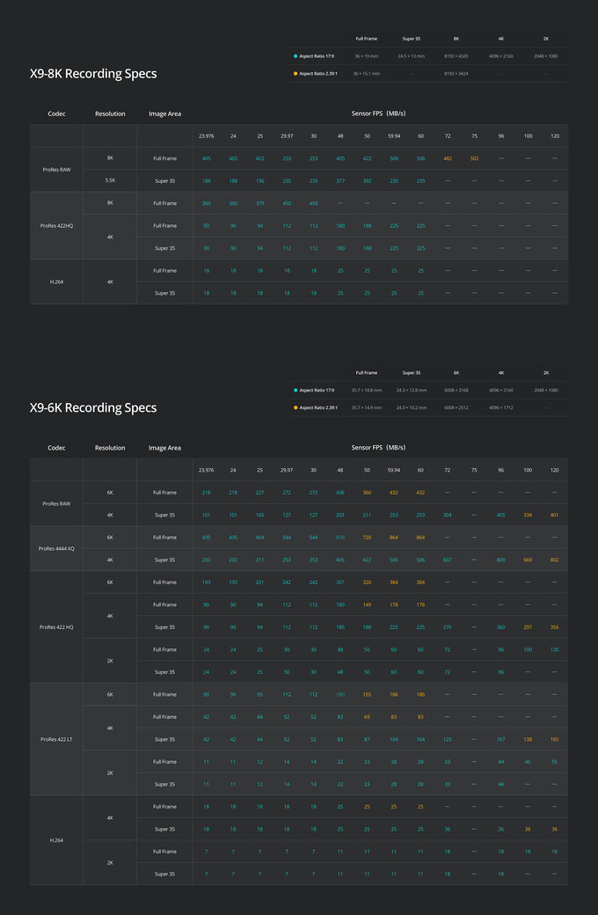Click 'Super 35' header in X9-6K aspect table
The image size is (598, 915).
pos(412,373)
